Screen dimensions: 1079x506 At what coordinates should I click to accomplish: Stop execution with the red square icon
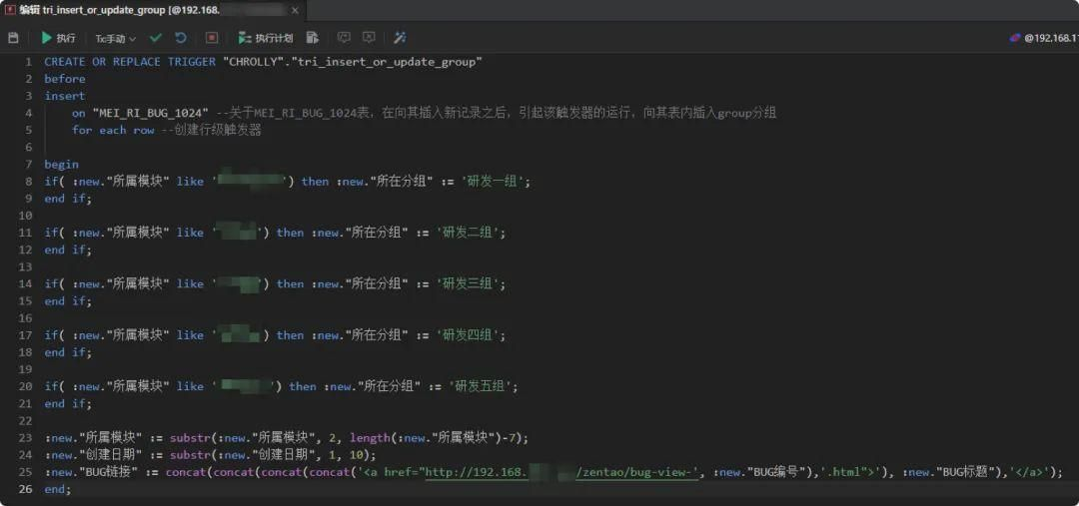[x=212, y=38]
